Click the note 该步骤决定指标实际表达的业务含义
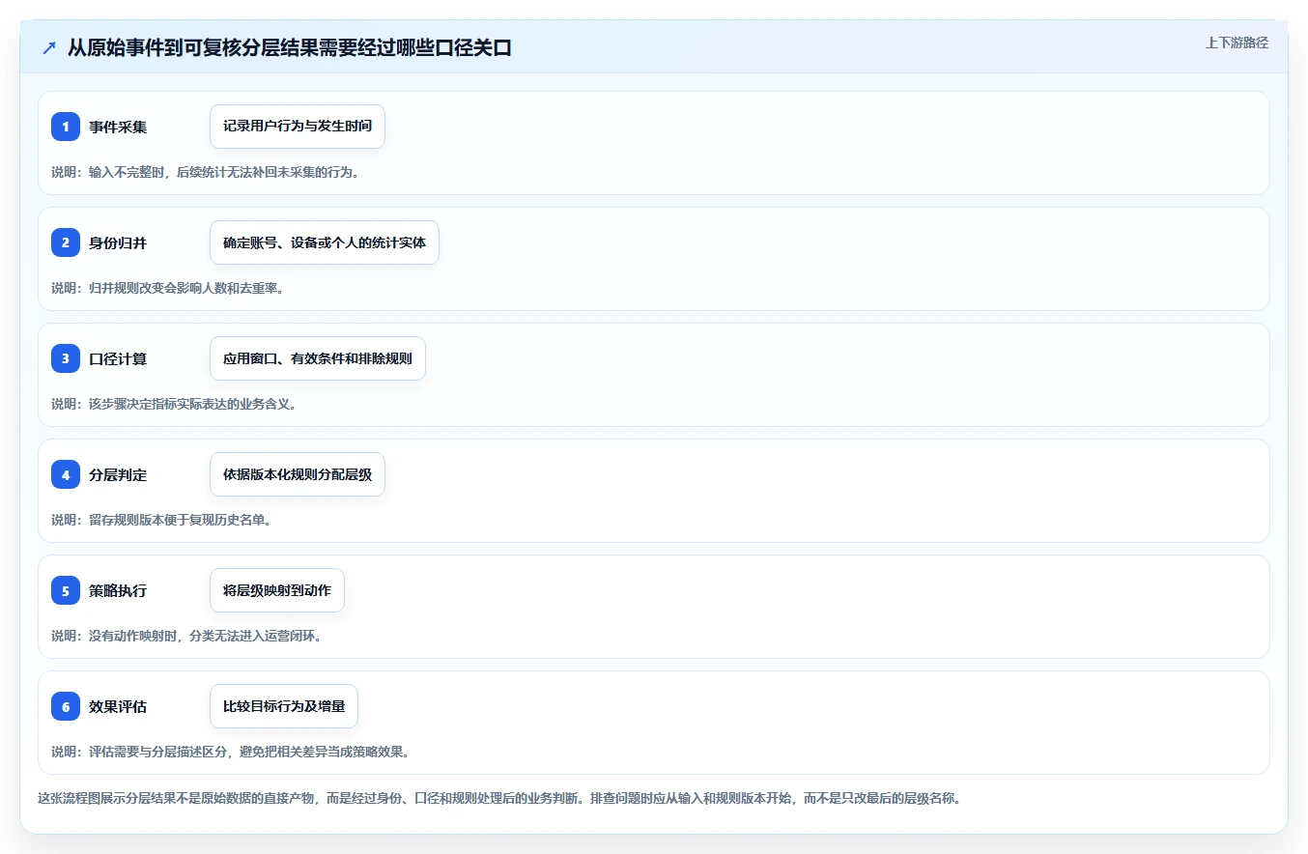 pos(174,404)
